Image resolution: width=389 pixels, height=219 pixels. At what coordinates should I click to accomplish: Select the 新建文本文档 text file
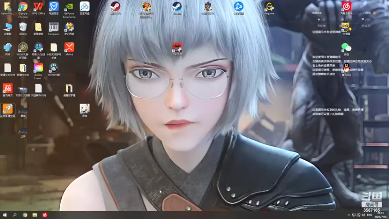7,70
